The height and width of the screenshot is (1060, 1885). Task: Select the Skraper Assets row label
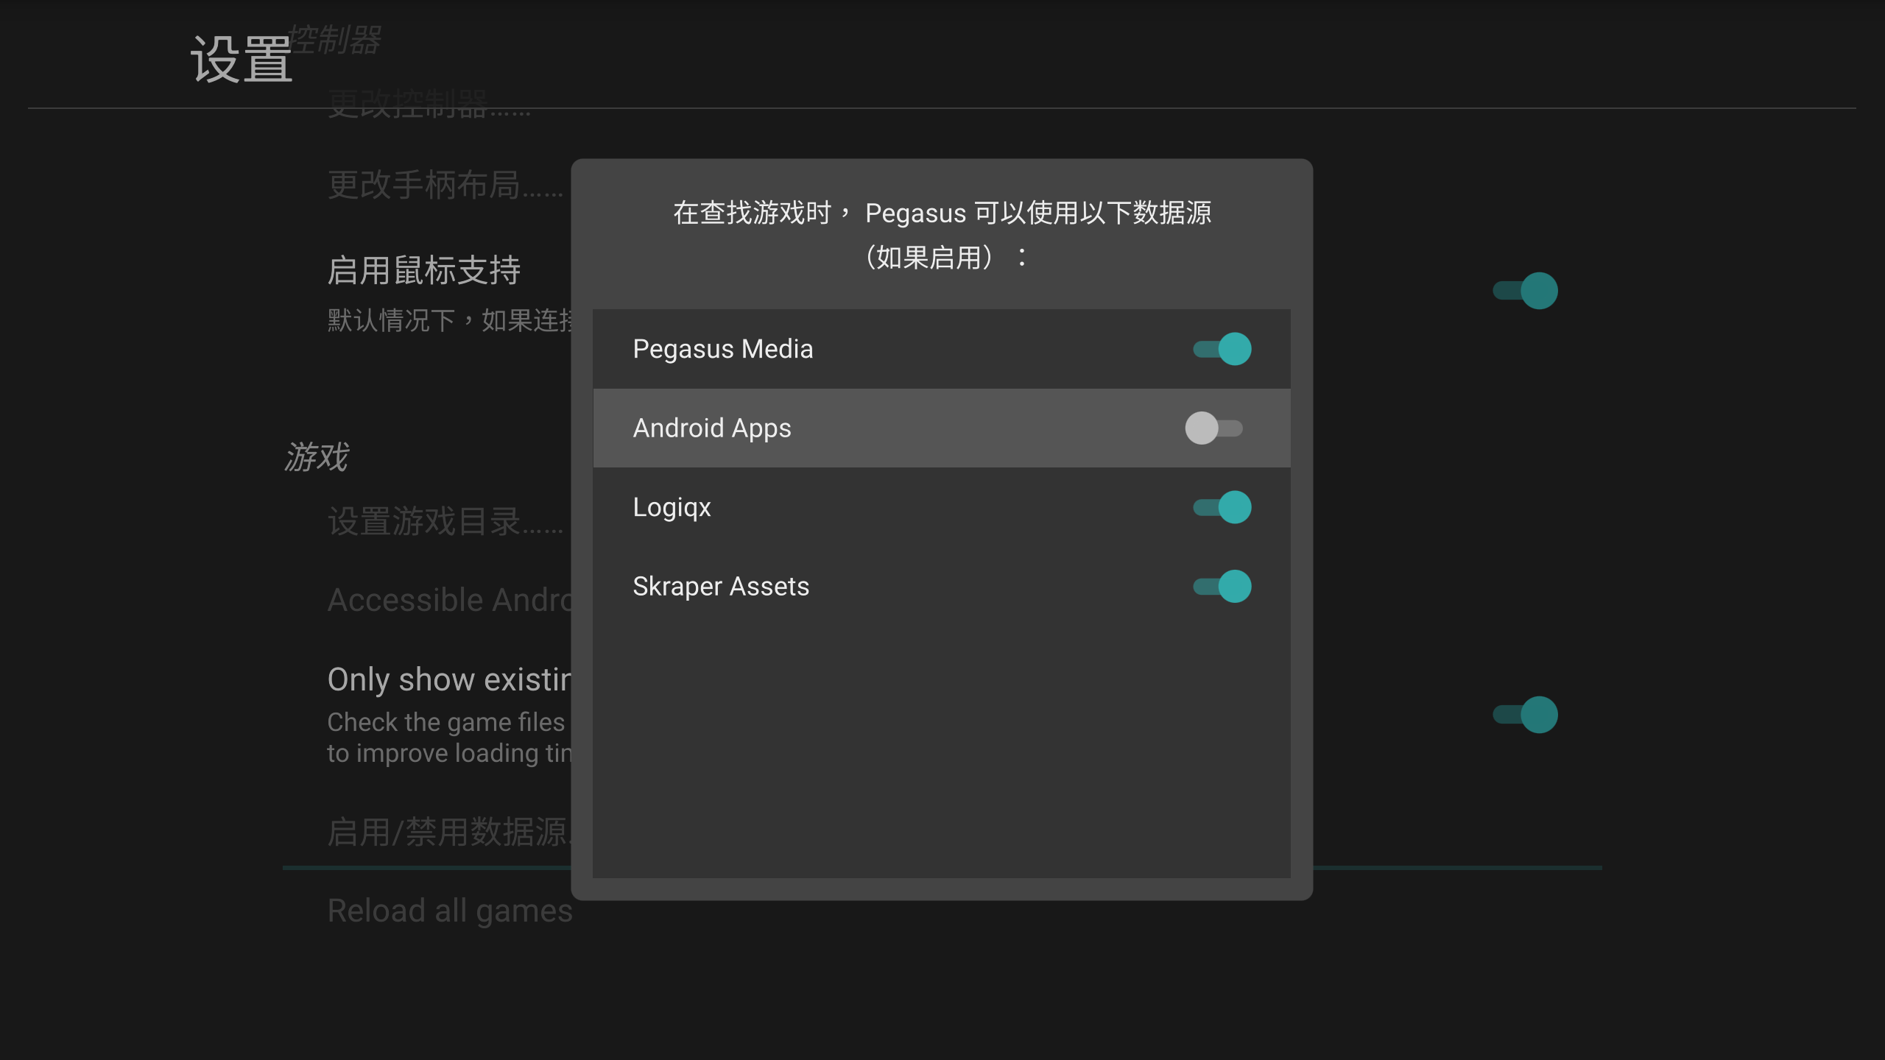(721, 587)
